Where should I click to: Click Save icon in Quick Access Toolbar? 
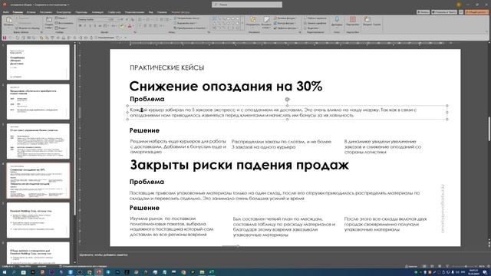[5, 38]
